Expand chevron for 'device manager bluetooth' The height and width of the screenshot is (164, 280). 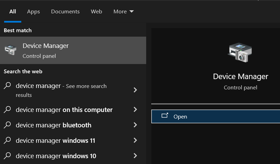pos(135,125)
